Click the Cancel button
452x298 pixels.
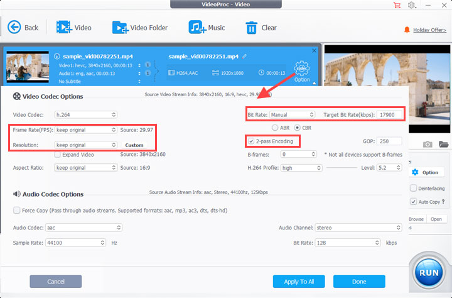[56, 282]
